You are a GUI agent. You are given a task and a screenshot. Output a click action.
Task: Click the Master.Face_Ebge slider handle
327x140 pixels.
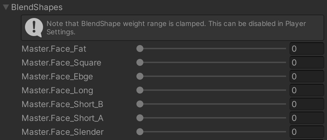[140, 76]
